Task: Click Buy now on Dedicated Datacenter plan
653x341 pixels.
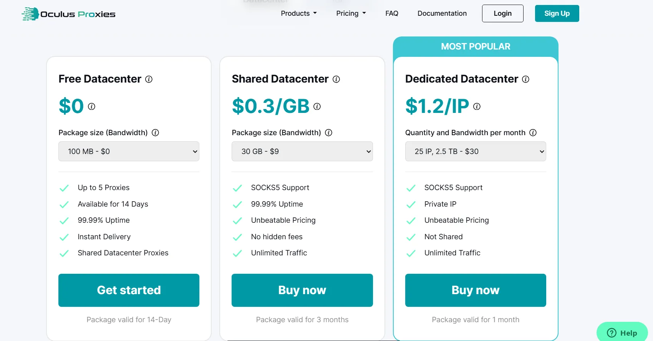Action: click(476, 290)
